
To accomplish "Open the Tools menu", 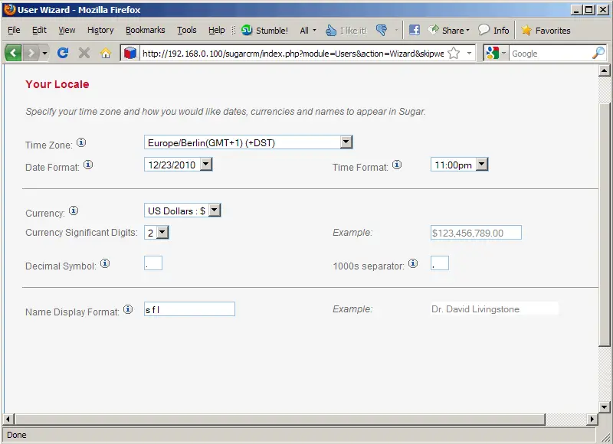I will (x=186, y=30).
